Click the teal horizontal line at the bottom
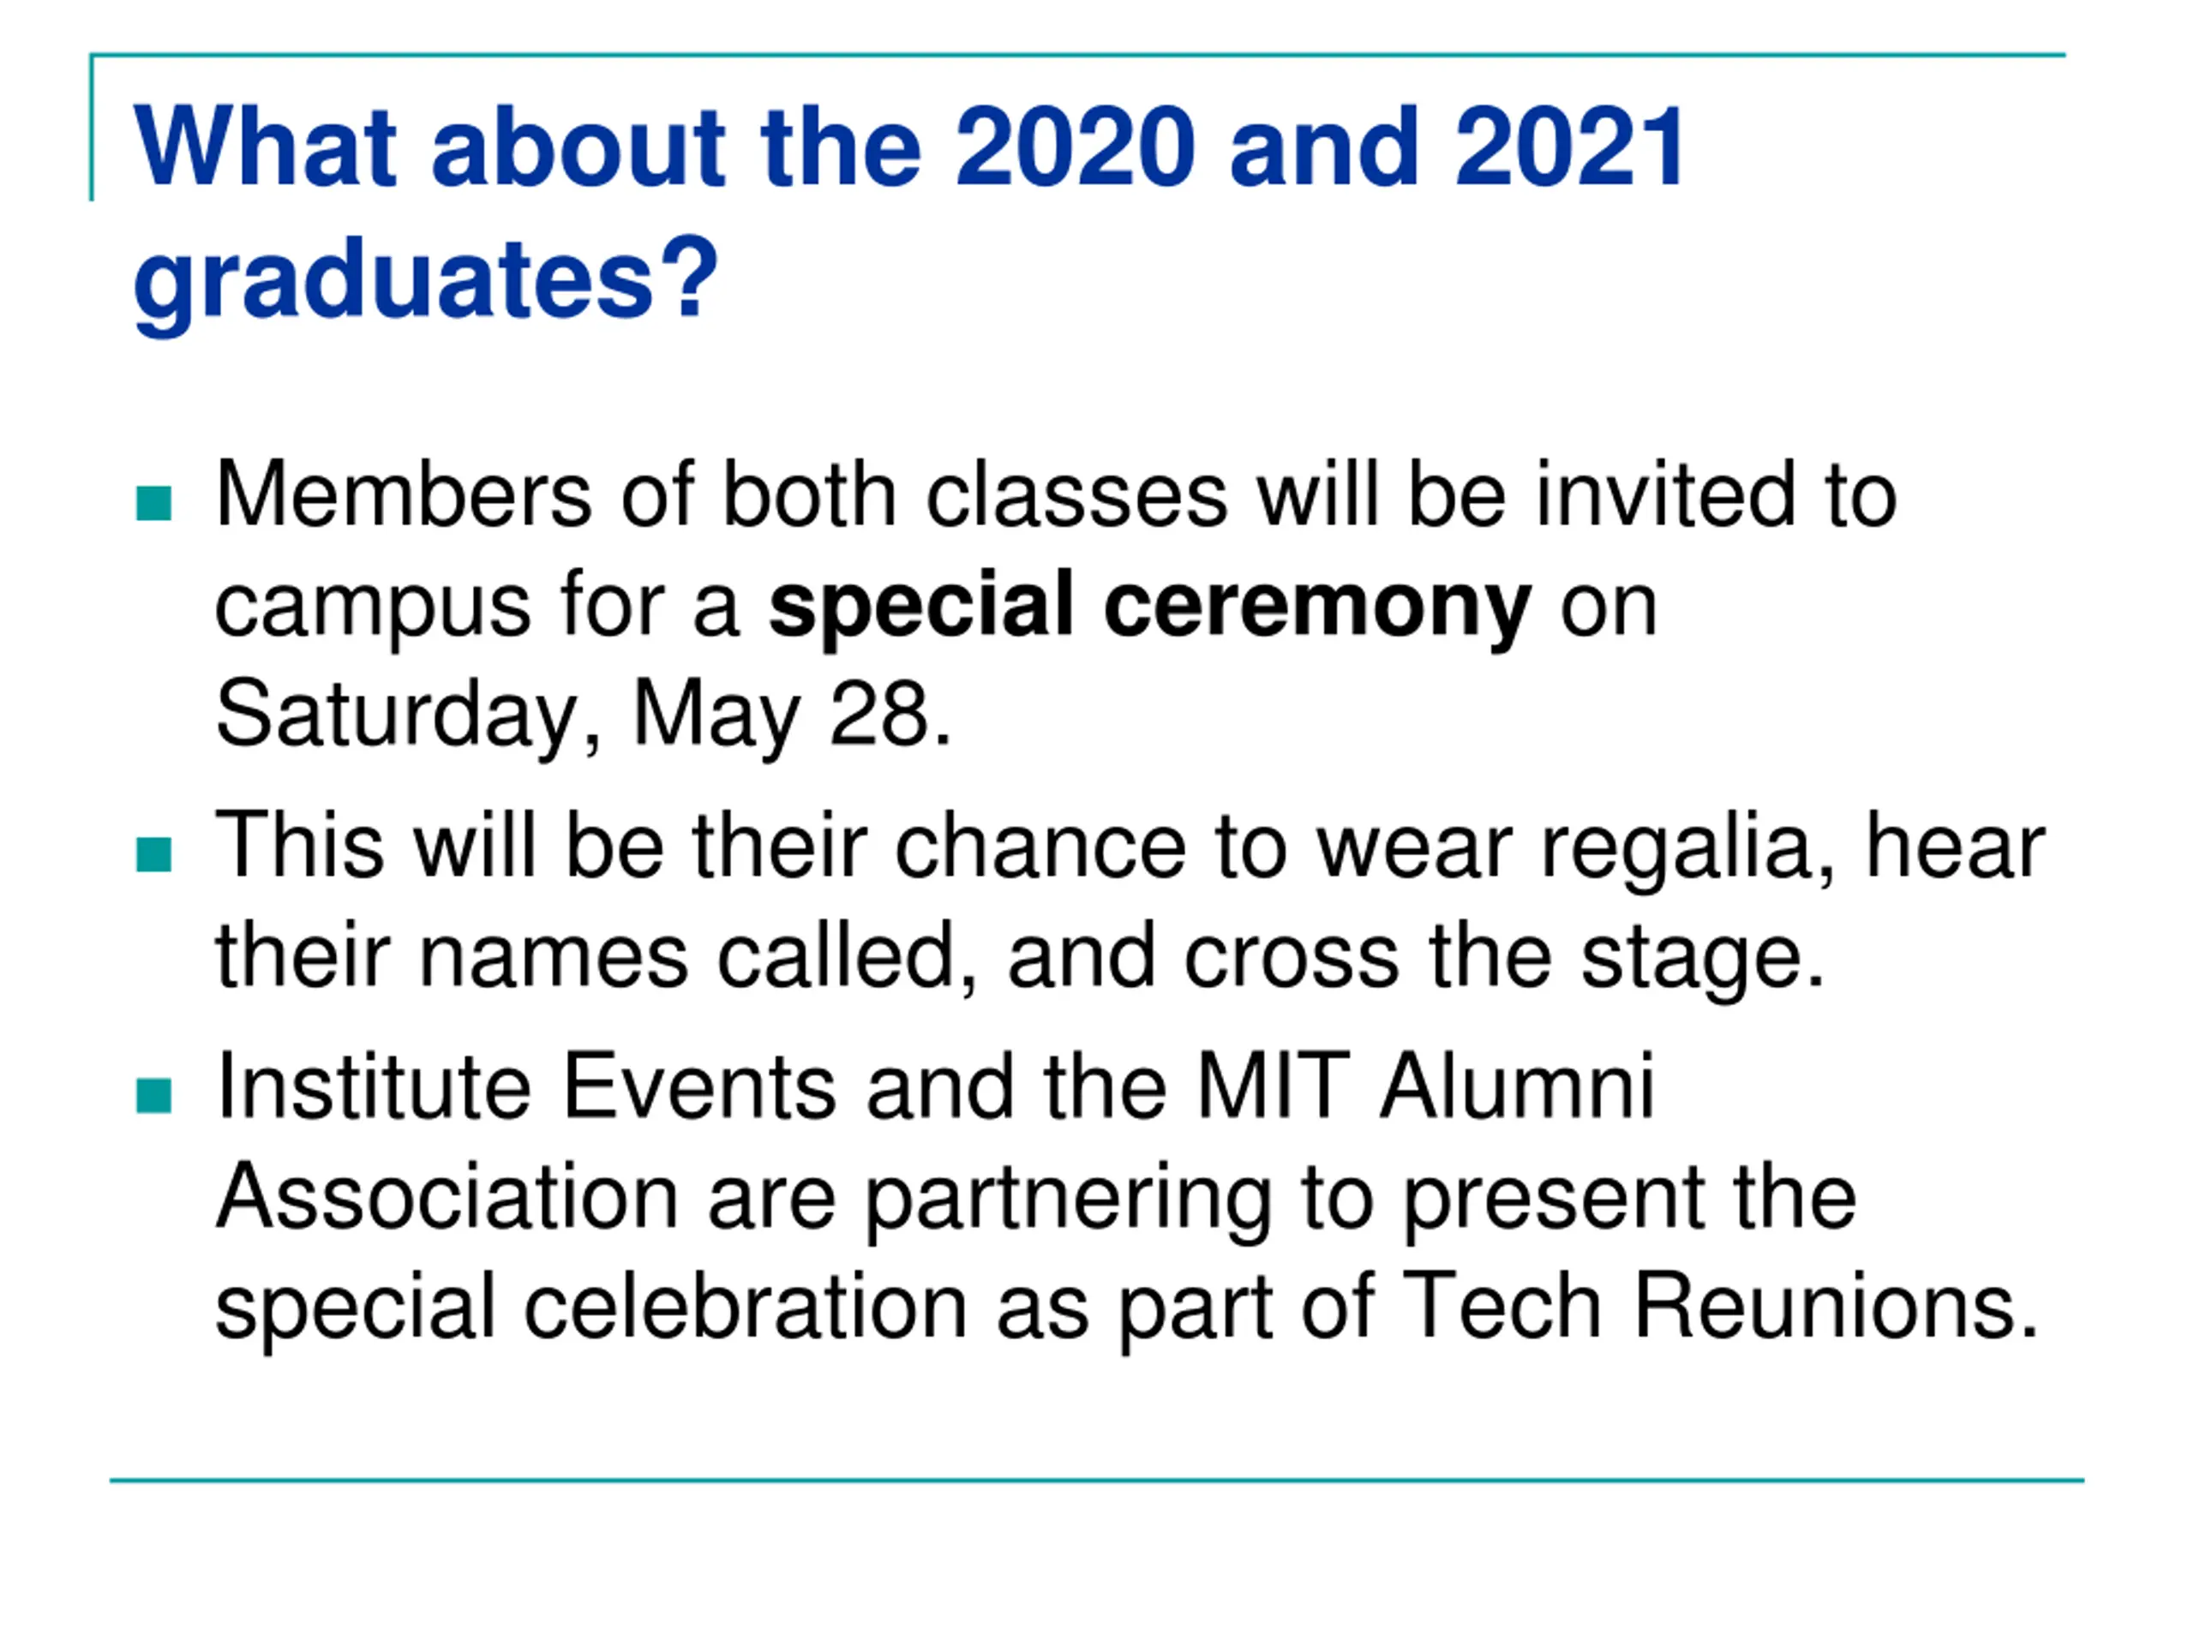The width and height of the screenshot is (2194, 1645). [x=1096, y=1481]
